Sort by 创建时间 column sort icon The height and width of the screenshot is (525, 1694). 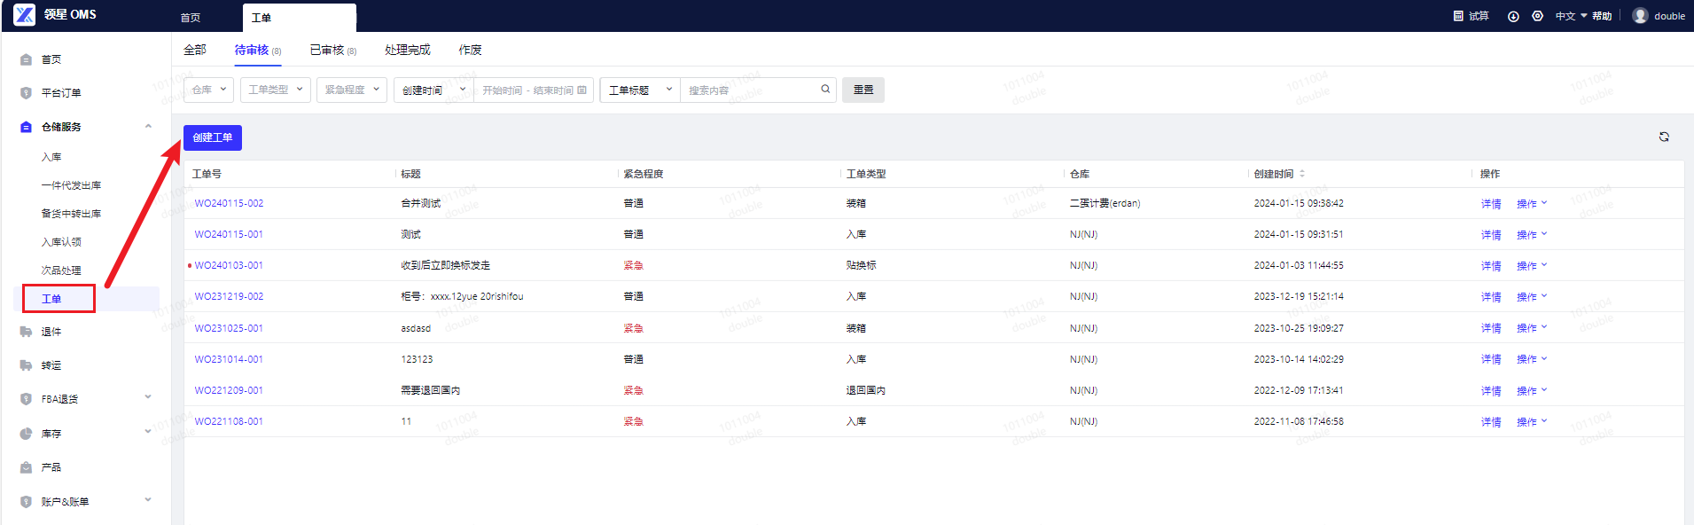[x=1302, y=174]
